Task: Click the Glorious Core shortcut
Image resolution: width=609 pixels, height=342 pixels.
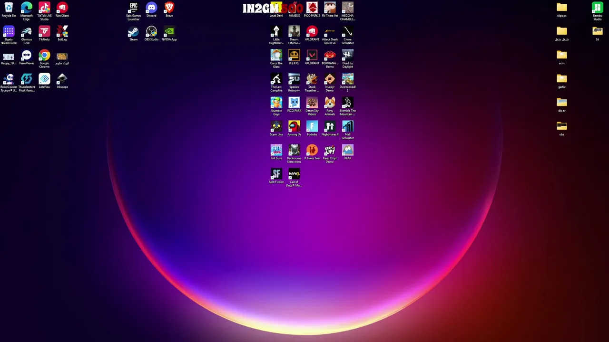Action: (27, 31)
